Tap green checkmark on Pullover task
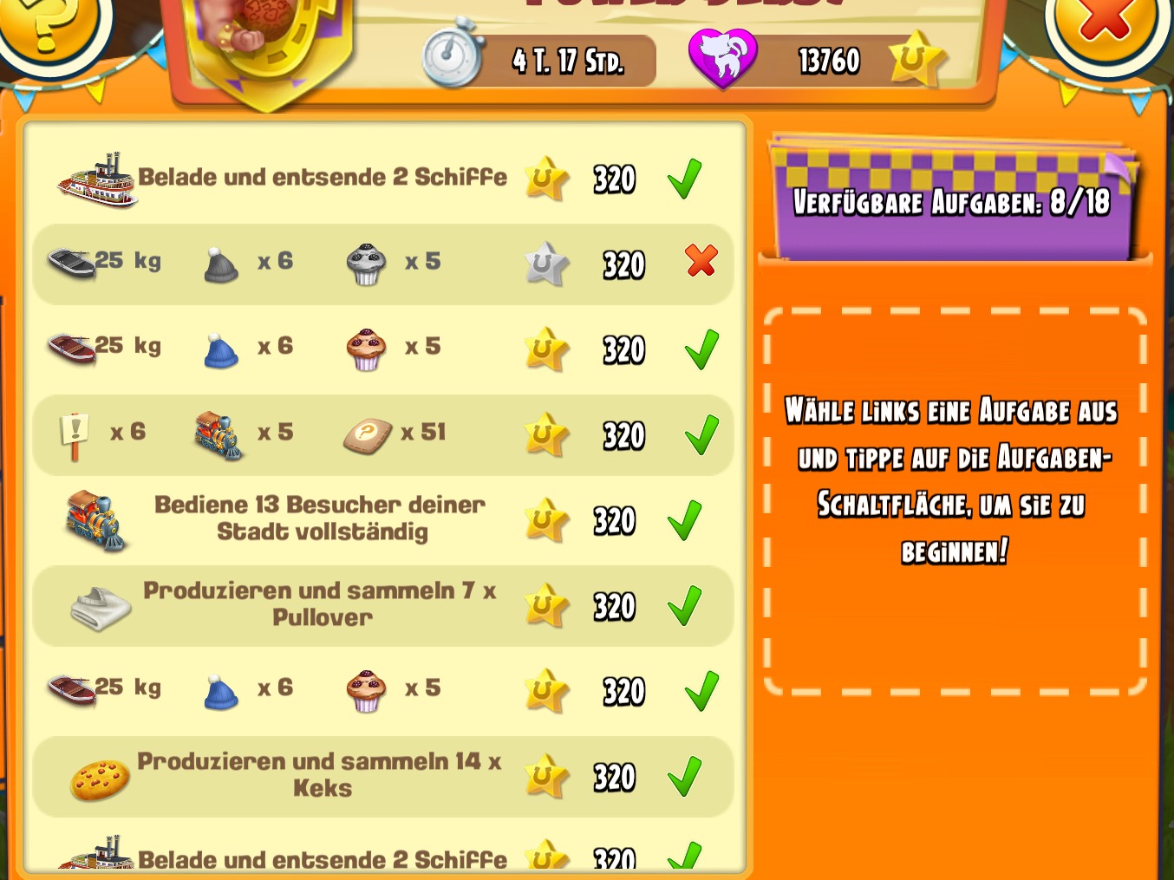The width and height of the screenshot is (1174, 880). click(685, 605)
